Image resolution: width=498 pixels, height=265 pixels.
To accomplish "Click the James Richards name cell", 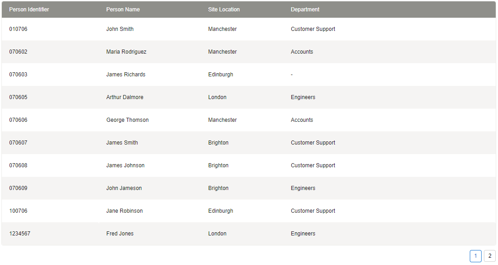I will click(126, 75).
